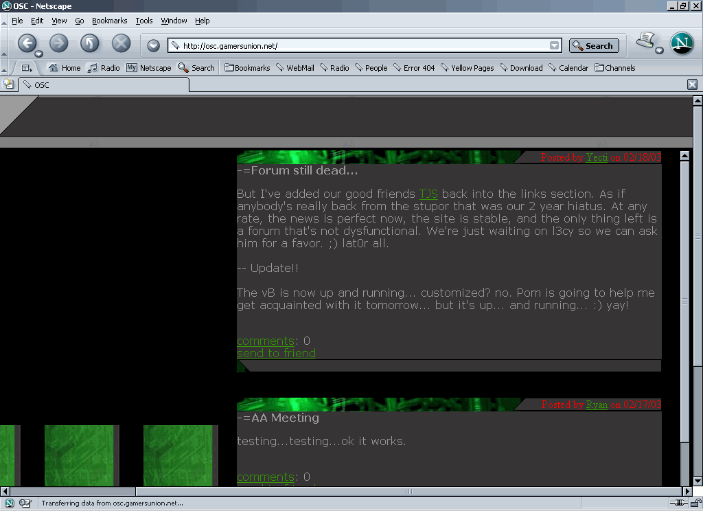Image resolution: width=703 pixels, height=511 pixels.
Task: Click the scroll left arrow
Action: point(5,491)
